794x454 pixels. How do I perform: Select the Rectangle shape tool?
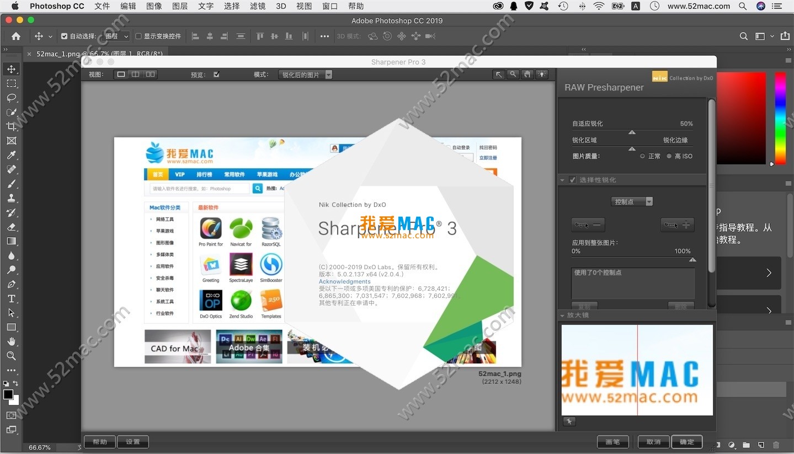pos(11,327)
